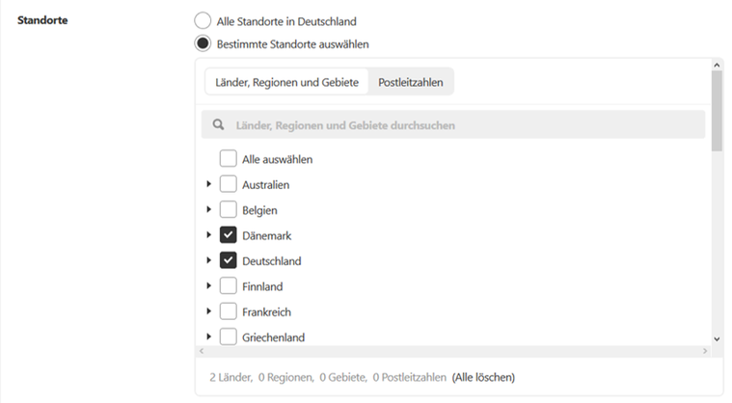This screenshot has height=403, width=732.
Task: Click the Alle löschen link
Action: point(483,377)
